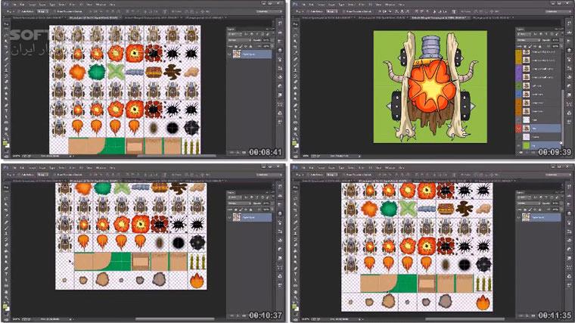Click Lock All icon in 00:08:41 Layers panel

[x=251, y=46]
